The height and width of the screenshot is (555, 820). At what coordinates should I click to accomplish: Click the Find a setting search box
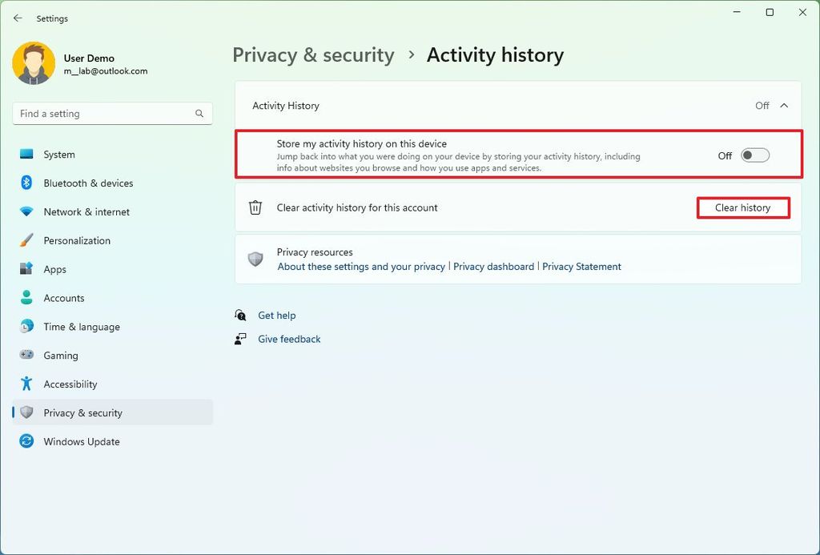pos(112,114)
